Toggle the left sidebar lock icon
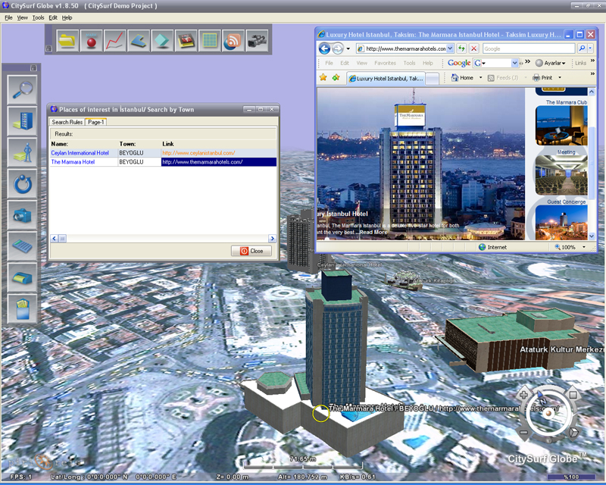 pyautogui.click(x=33, y=67)
